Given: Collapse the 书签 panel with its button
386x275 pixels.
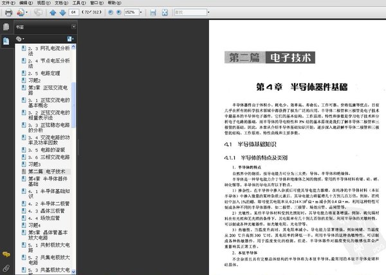Looking at the screenshot, I should tap(73, 26).
